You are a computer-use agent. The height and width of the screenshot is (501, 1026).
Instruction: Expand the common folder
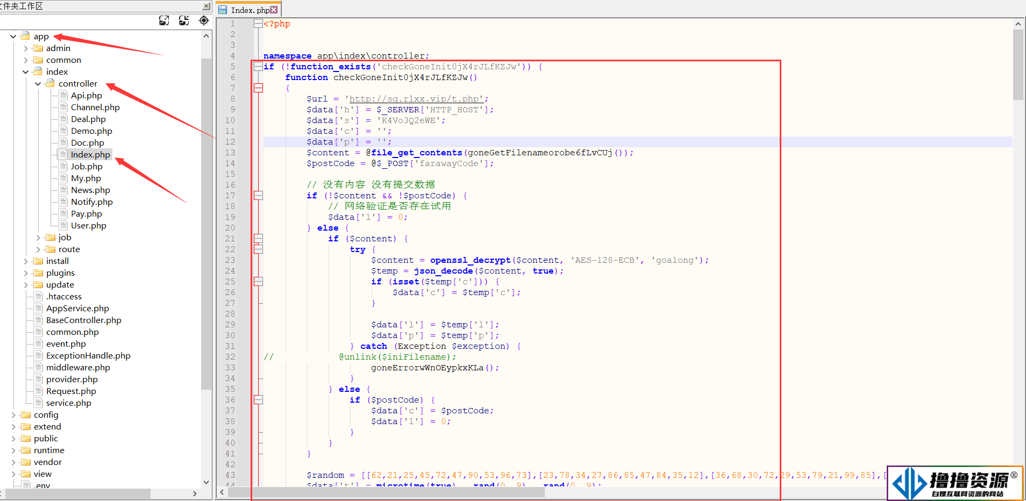click(25, 60)
